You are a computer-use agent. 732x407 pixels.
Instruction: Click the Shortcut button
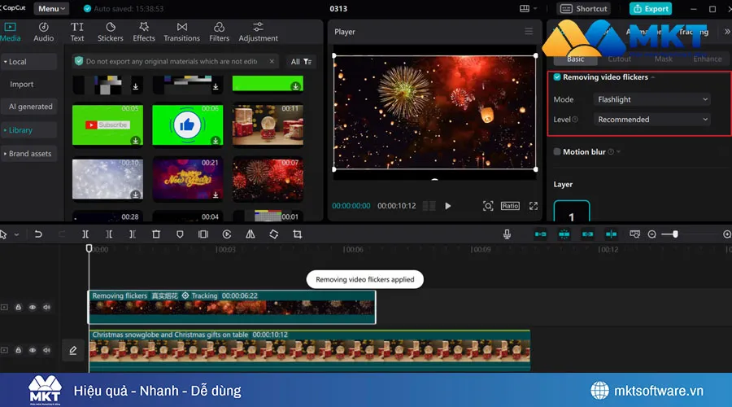click(x=583, y=8)
